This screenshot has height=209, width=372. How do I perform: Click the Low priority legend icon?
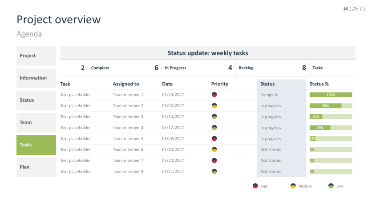[x=331, y=186]
